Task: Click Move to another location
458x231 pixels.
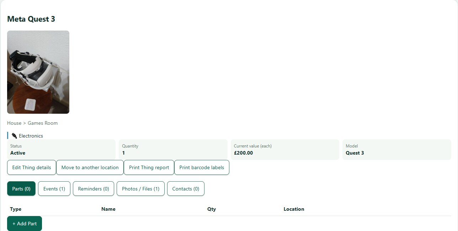Action: (x=90, y=167)
